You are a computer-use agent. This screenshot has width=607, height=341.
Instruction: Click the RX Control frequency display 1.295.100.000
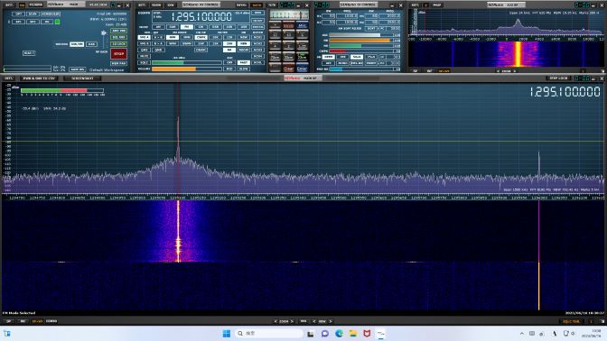point(201,16)
